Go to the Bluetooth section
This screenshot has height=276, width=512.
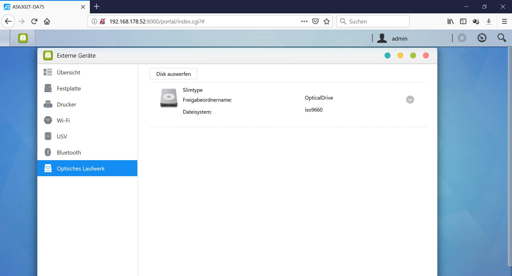point(69,152)
